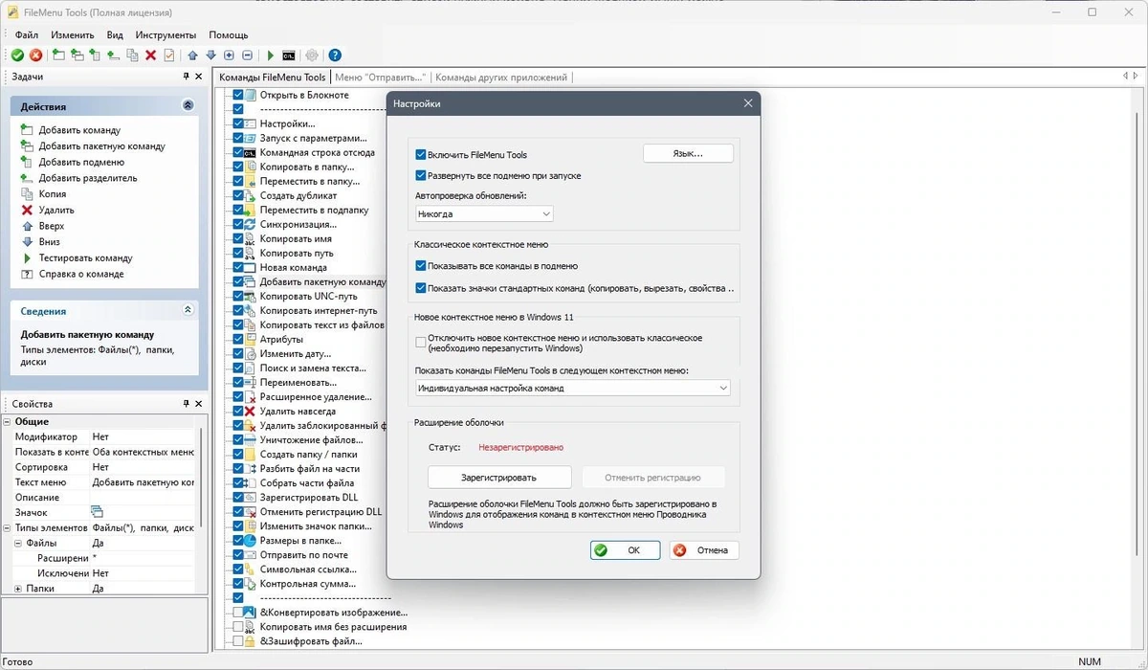Viewport: 1148px width, 670px height.
Task: Click red X icon of Удалить навсегда row
Action: coord(250,412)
